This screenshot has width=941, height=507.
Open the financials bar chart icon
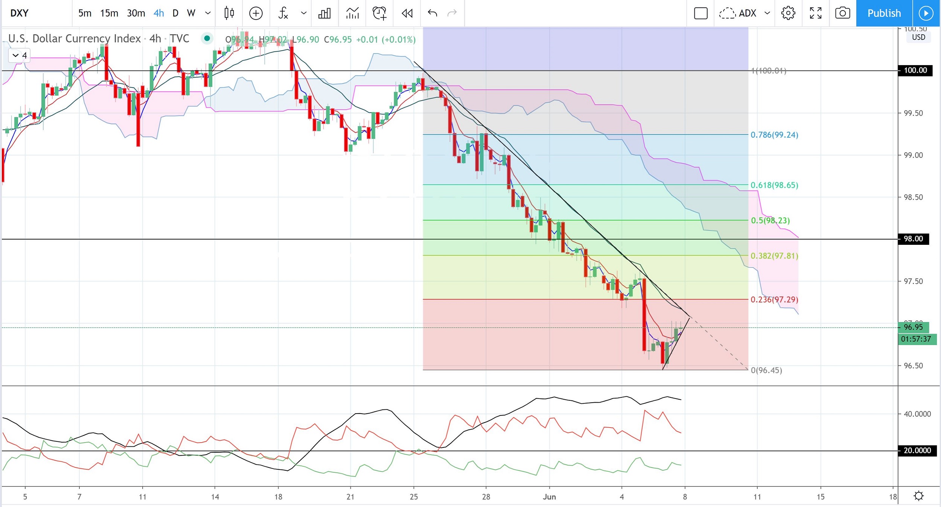click(324, 13)
